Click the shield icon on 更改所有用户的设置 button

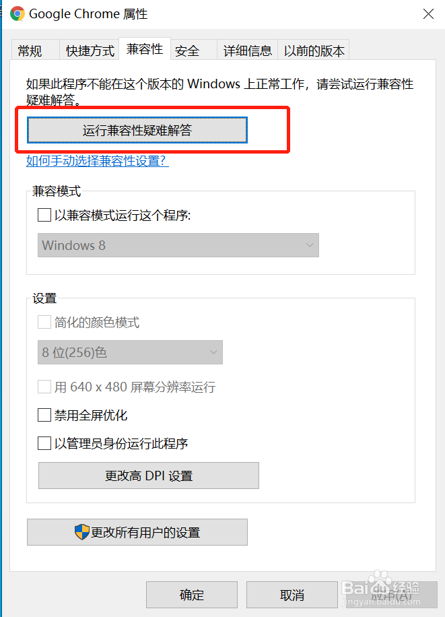tap(82, 532)
